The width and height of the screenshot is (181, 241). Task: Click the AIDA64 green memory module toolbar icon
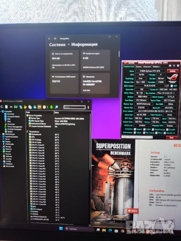(16, 107)
